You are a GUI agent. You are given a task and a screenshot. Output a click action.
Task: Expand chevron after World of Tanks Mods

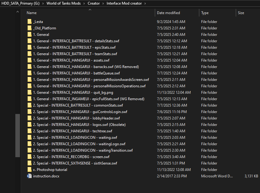coord(84,3)
